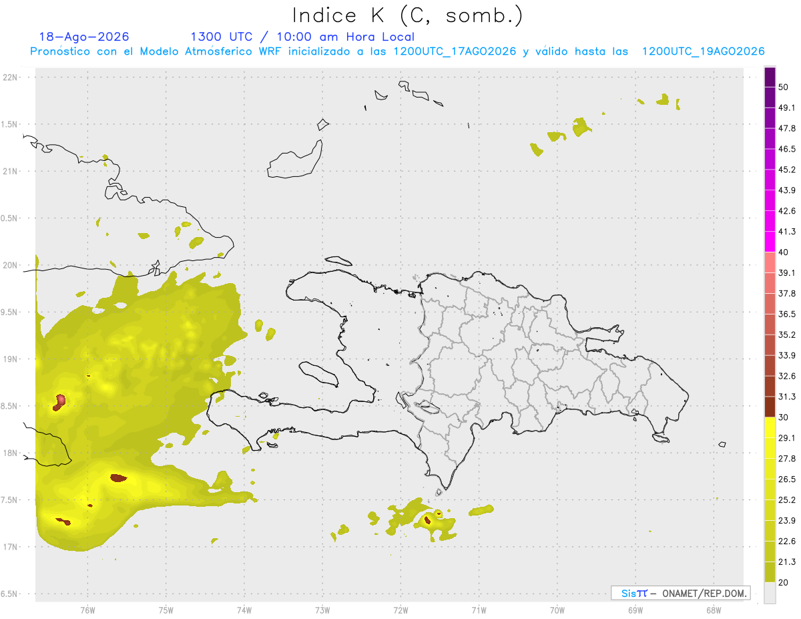Click the longitude axis label "71W"
This screenshot has height=619, width=801.
(479, 610)
